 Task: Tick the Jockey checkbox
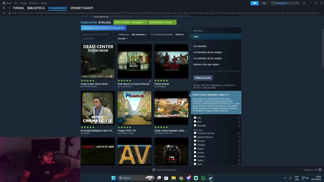[195, 152]
